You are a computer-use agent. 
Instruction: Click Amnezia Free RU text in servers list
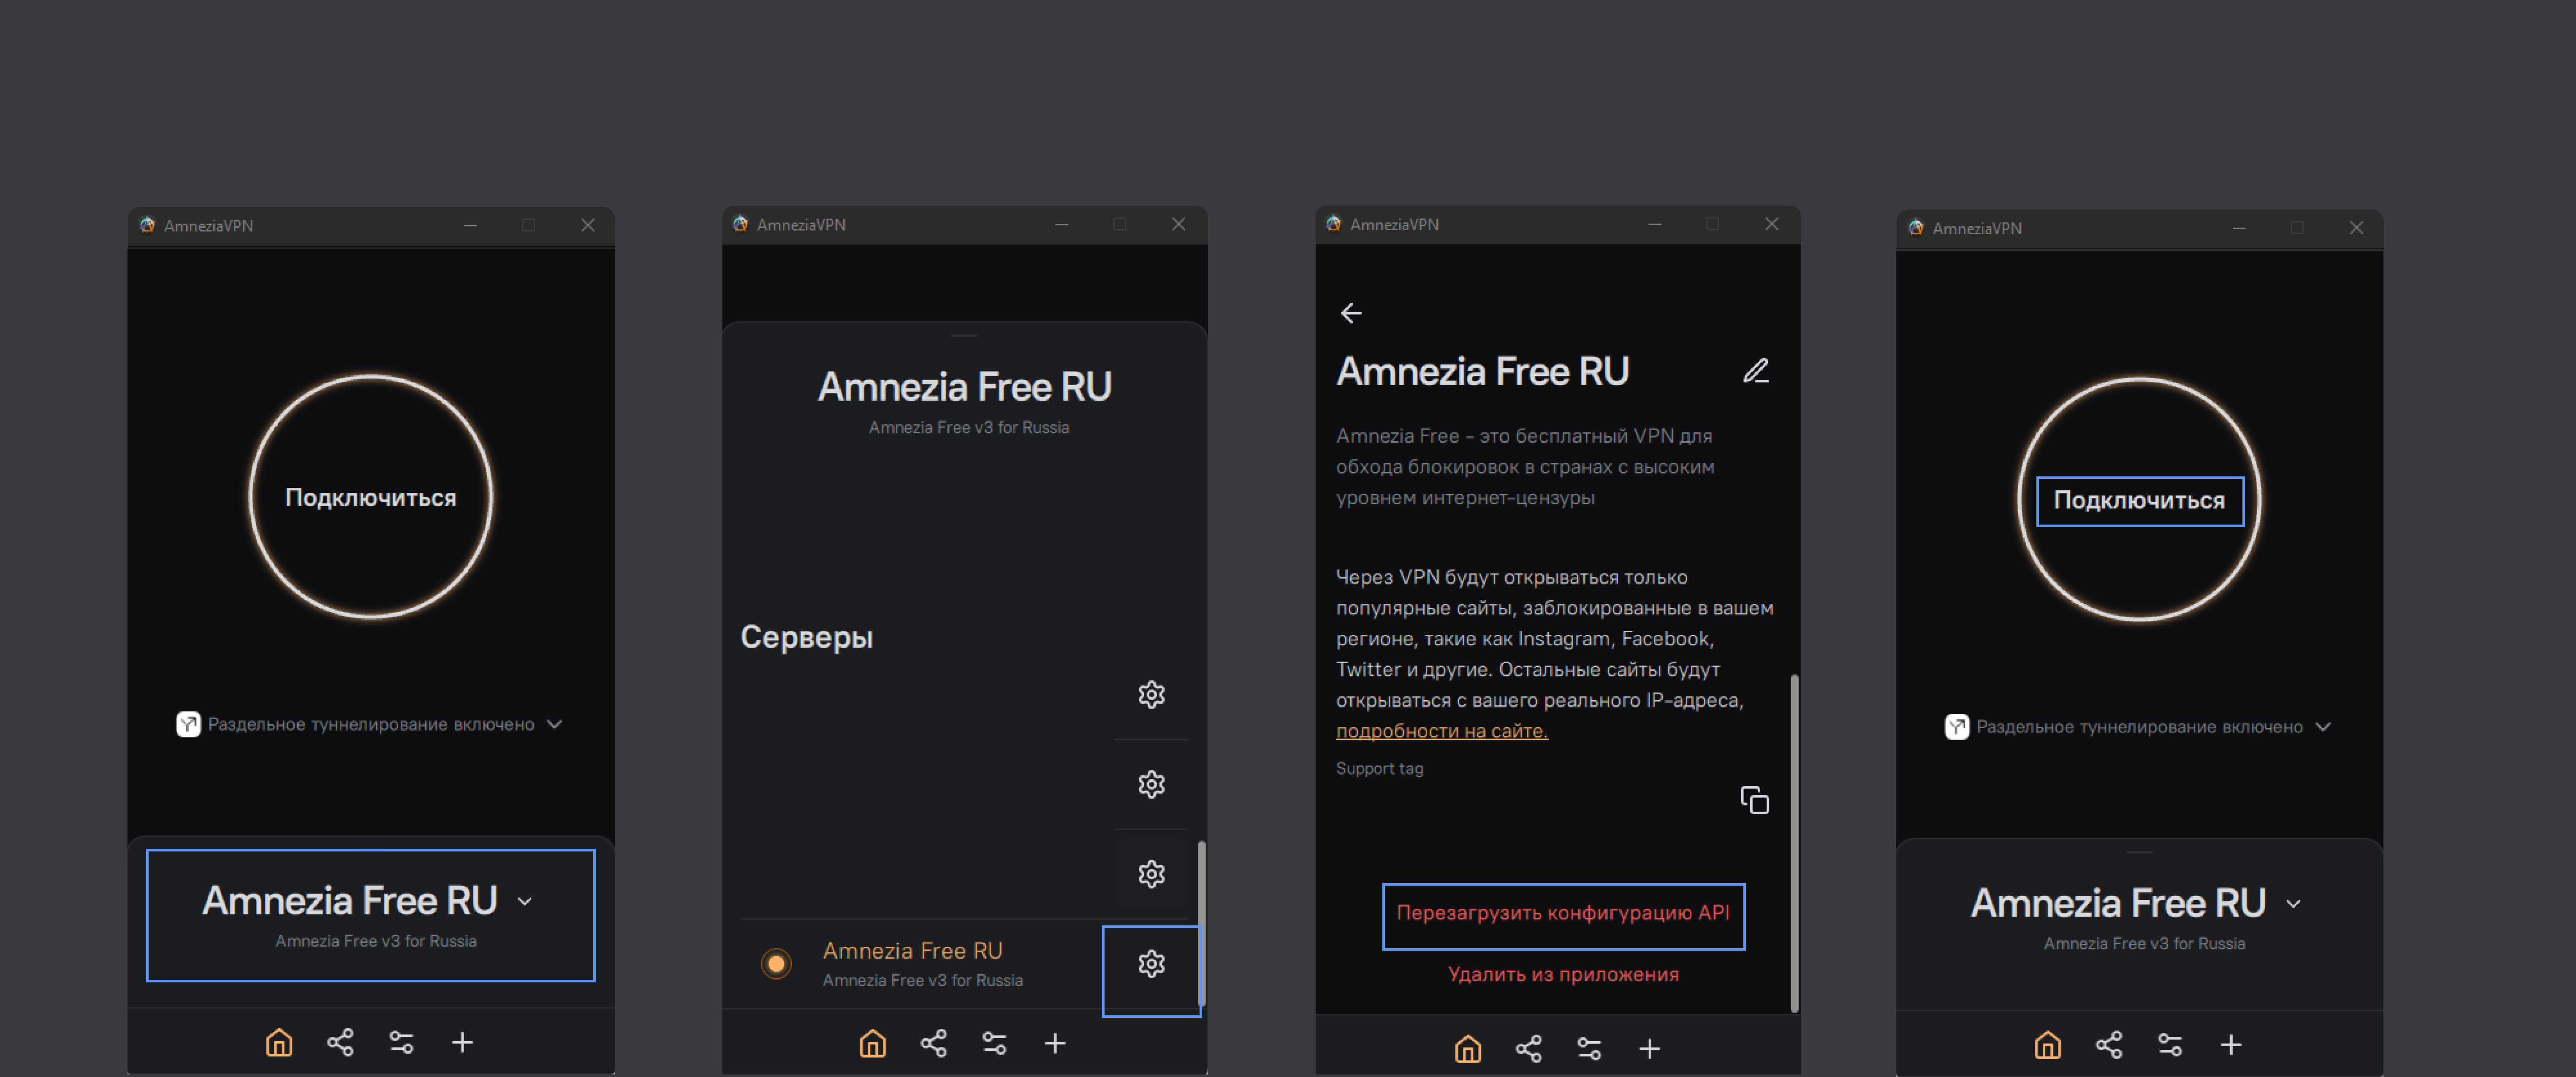pyautogui.click(x=912, y=951)
